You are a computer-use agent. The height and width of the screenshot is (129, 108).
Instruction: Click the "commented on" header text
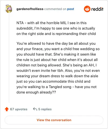tap(55, 9)
